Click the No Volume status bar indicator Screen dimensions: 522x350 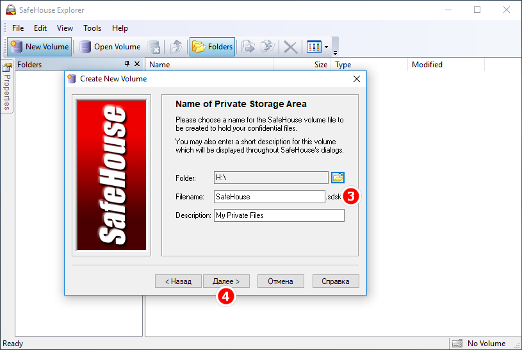click(486, 344)
